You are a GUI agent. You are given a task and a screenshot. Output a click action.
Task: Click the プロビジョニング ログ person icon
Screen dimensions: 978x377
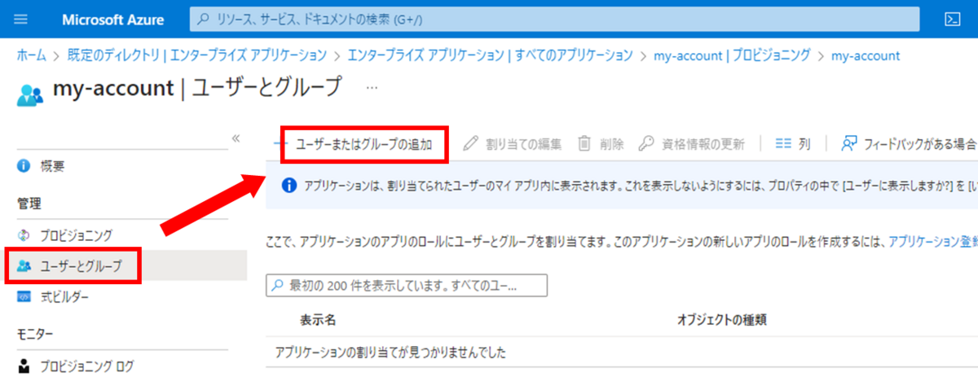pyautogui.click(x=24, y=366)
